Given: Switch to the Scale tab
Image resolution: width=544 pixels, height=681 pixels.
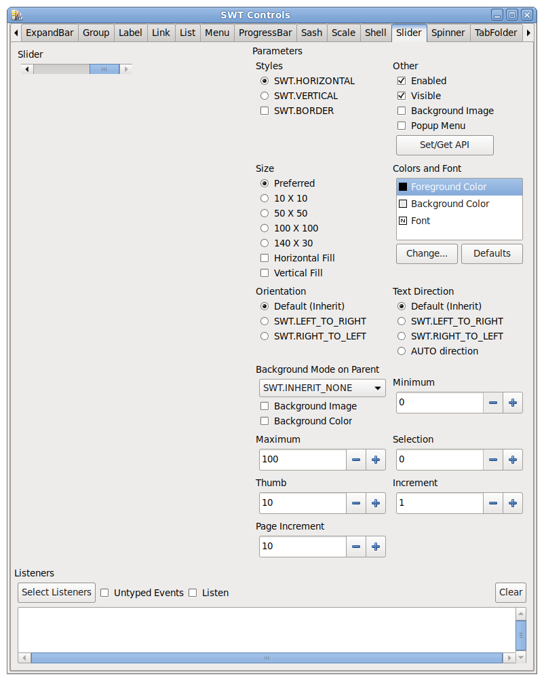Looking at the screenshot, I should click(343, 33).
